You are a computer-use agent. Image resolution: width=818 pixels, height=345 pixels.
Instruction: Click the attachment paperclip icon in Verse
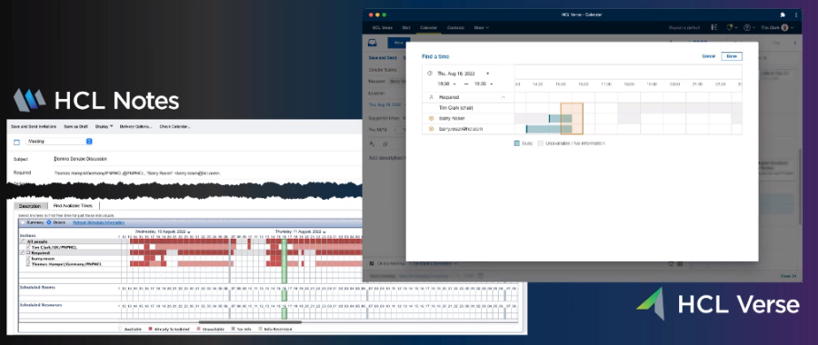click(384, 143)
